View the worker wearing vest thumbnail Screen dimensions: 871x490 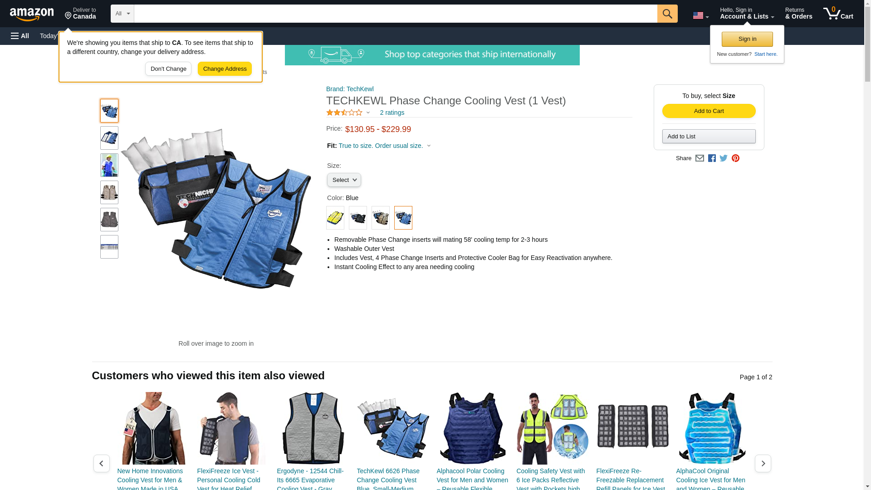point(109,165)
